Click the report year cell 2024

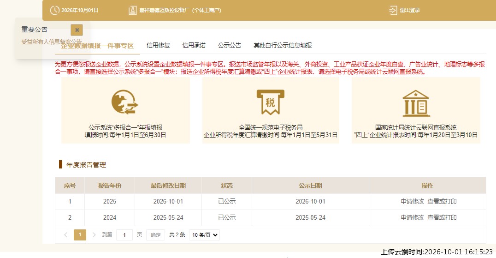pyautogui.click(x=109, y=217)
